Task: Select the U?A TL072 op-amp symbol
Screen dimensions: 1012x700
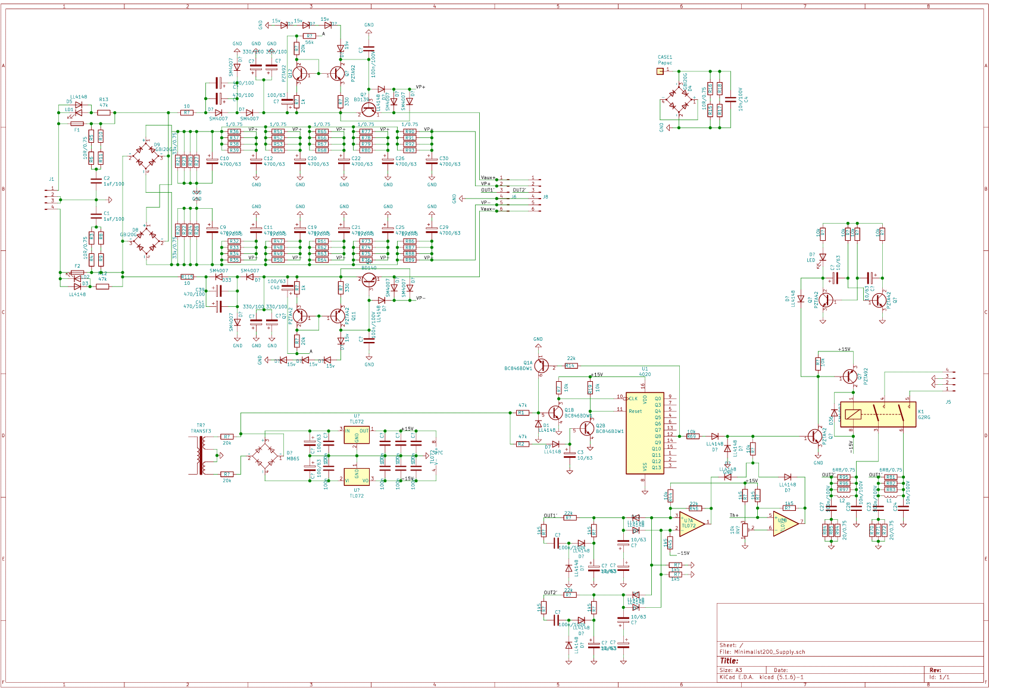Action: point(692,523)
